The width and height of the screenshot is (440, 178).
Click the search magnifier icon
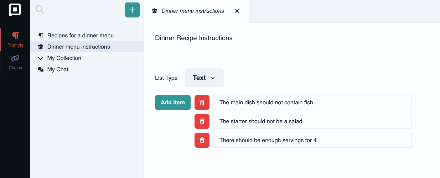pyautogui.click(x=40, y=10)
